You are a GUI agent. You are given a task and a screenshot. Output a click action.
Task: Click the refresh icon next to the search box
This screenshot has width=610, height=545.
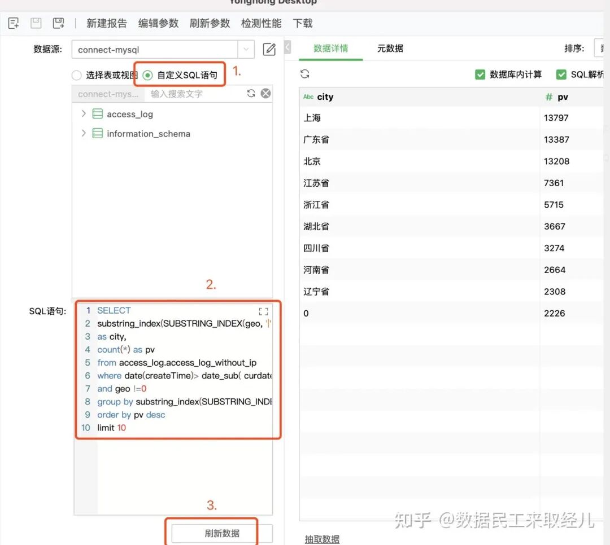(251, 93)
